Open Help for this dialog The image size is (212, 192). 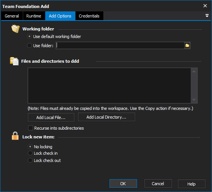(x=191, y=184)
